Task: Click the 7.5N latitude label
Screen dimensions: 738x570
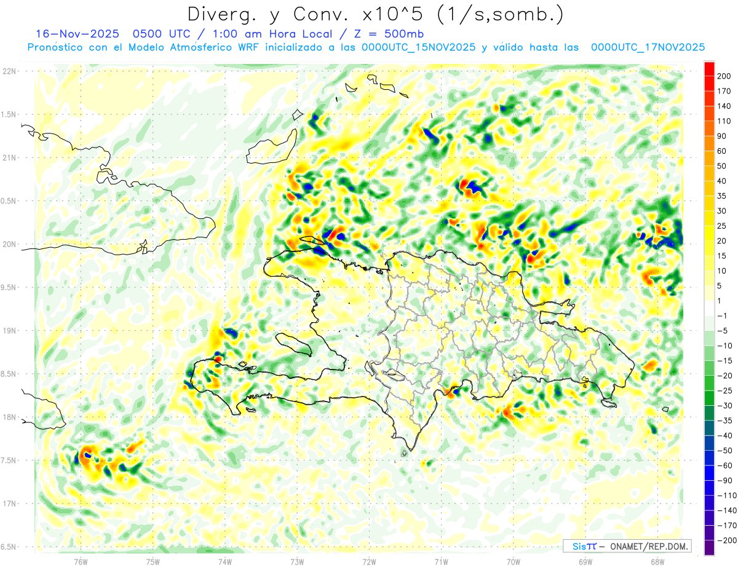Action: (9, 461)
